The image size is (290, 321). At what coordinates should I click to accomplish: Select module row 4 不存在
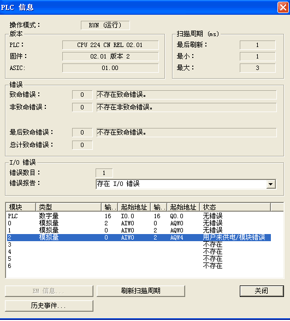click(139, 252)
